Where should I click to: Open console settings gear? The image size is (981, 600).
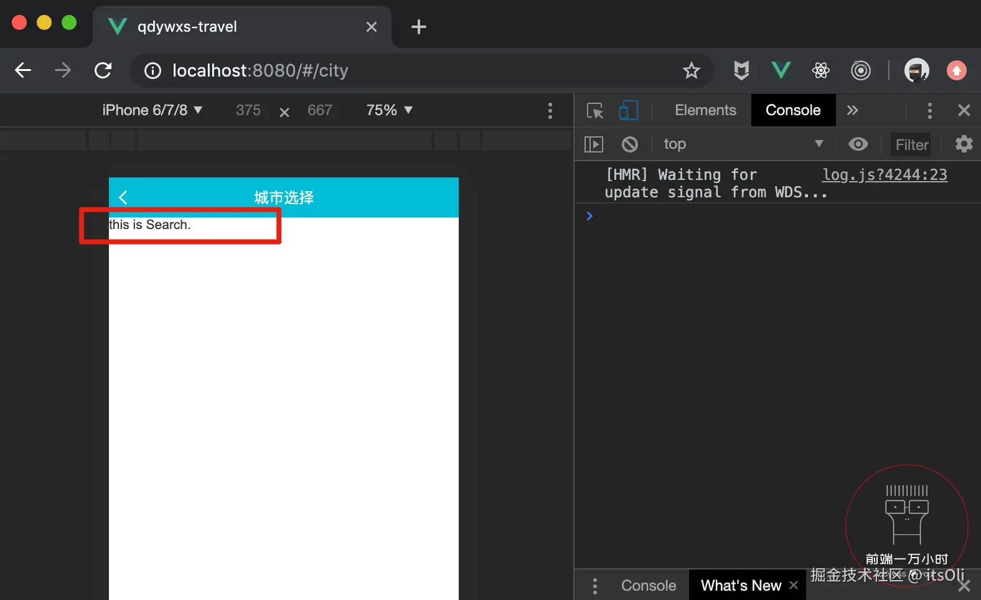click(964, 144)
